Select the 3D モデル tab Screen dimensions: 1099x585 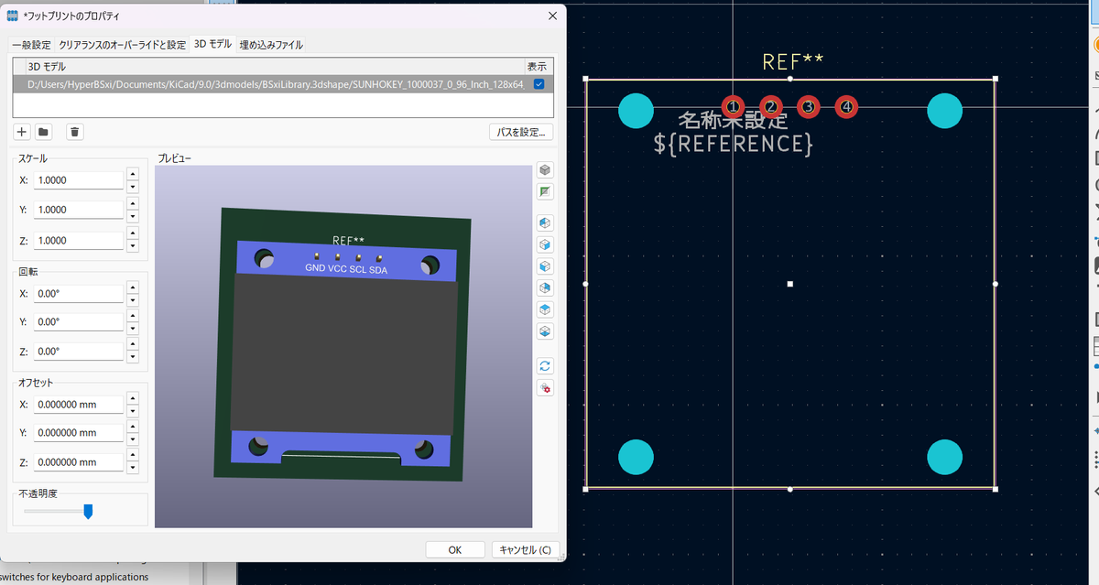point(212,44)
